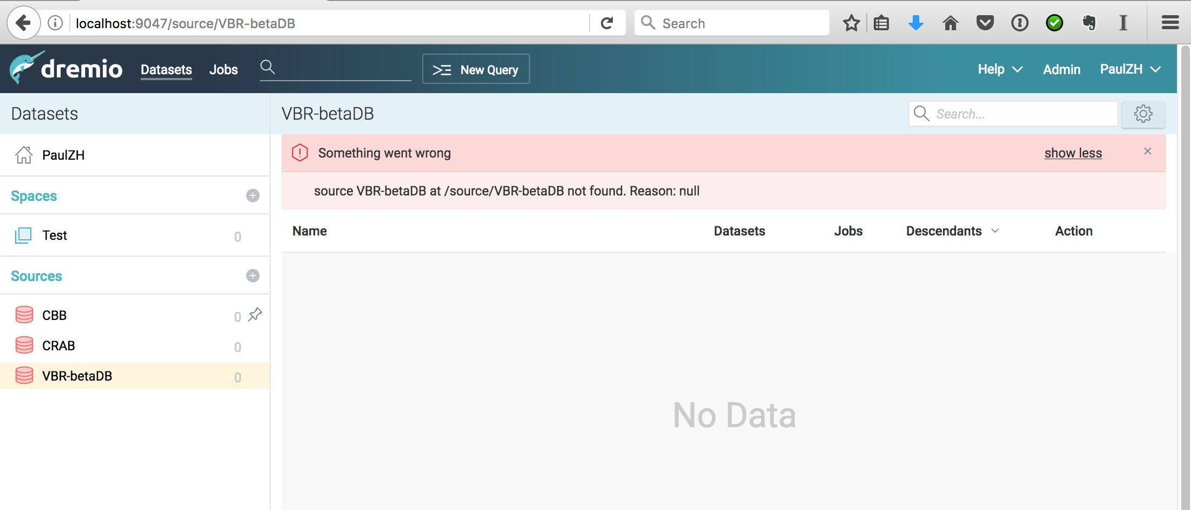Click show less on error
This screenshot has height=510, width=1191.
(x=1073, y=153)
